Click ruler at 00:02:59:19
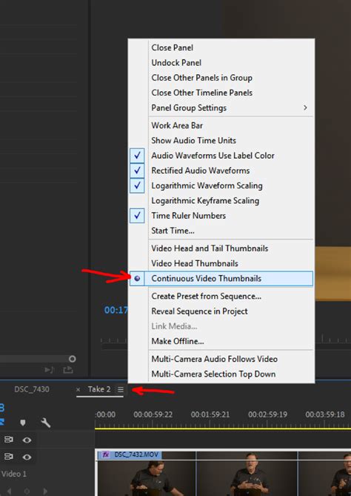 click(x=267, y=414)
